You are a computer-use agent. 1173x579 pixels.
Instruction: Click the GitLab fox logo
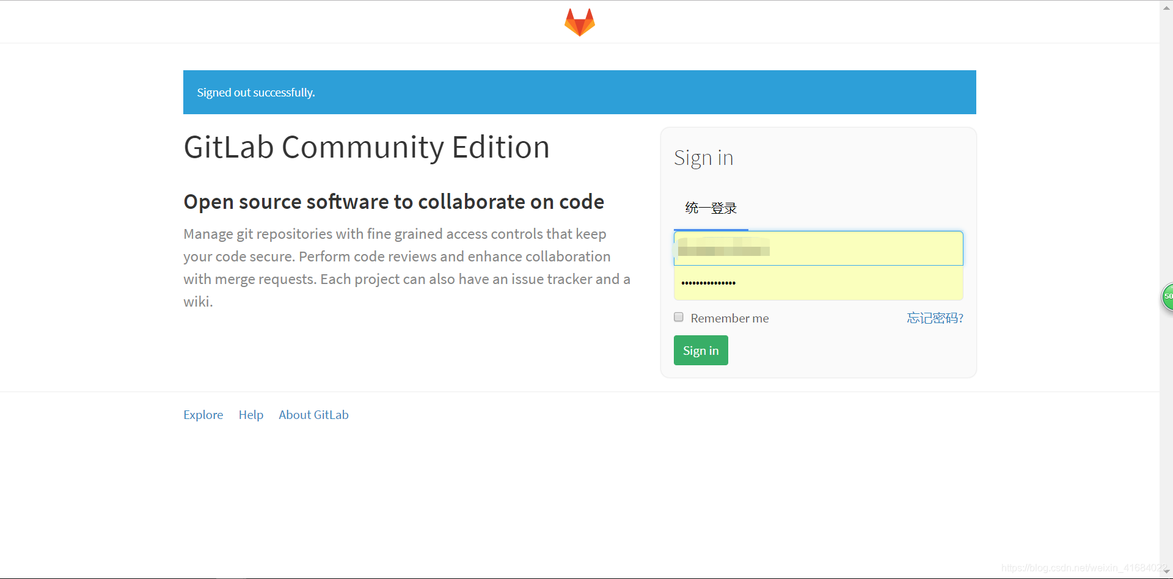click(x=579, y=22)
